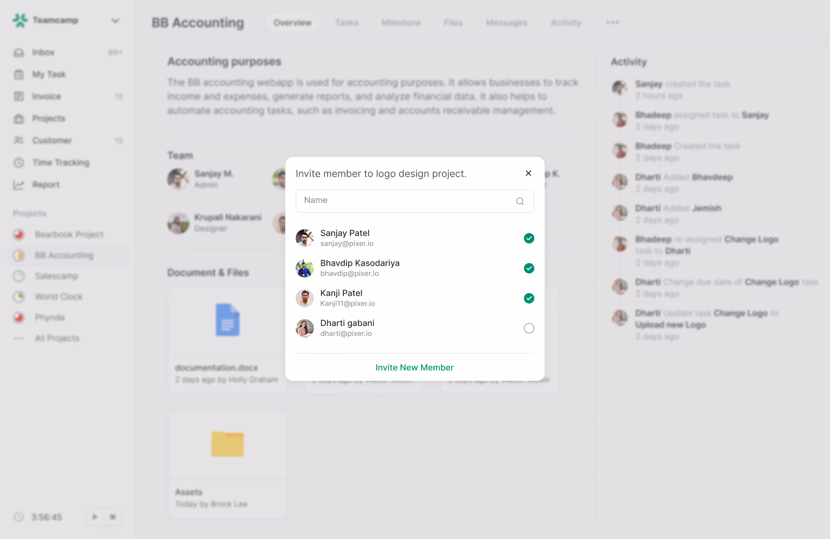Screen dimensions: 830x539
Task: Open the Assets folder card
Action: pos(227,465)
